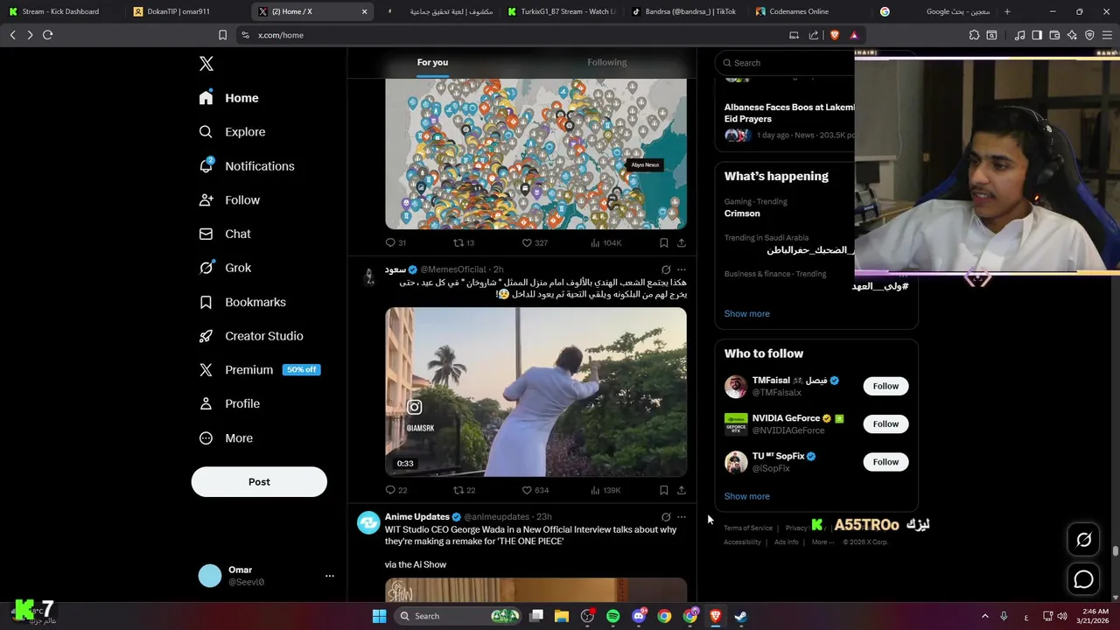Viewport: 1120px width, 630px height.
Task: Open the Chat section in the sidebar
Action: tap(225, 234)
